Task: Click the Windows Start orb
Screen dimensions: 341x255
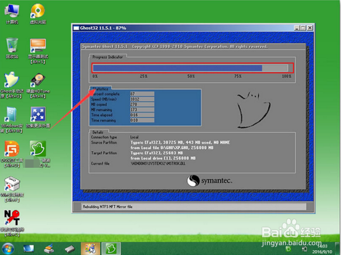Action: coord(8,248)
